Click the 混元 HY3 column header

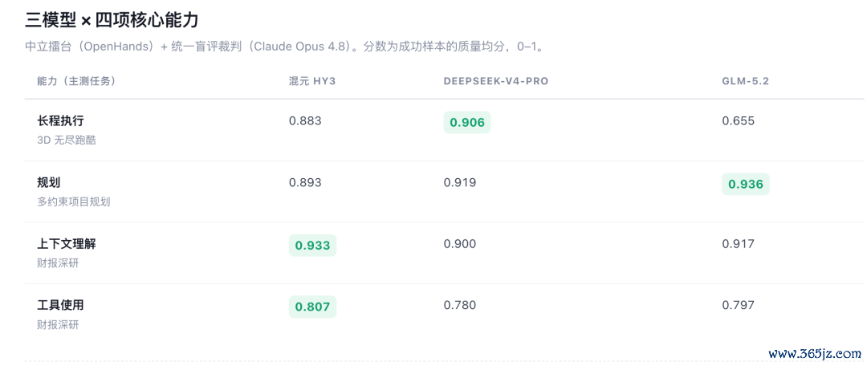coord(311,81)
